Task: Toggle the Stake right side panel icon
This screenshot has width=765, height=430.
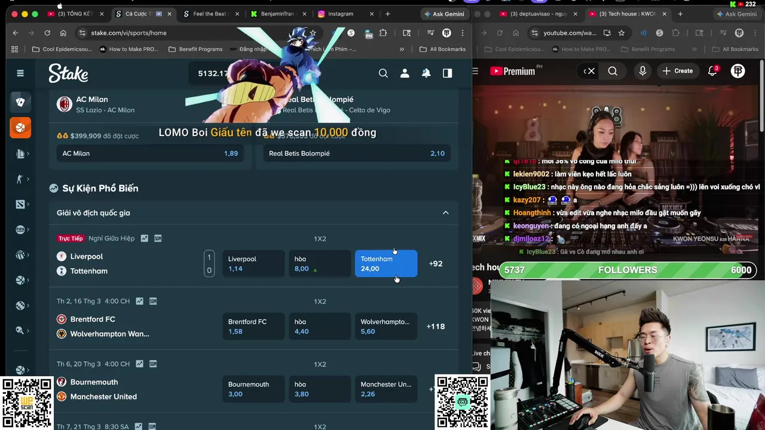Action: [x=447, y=73]
